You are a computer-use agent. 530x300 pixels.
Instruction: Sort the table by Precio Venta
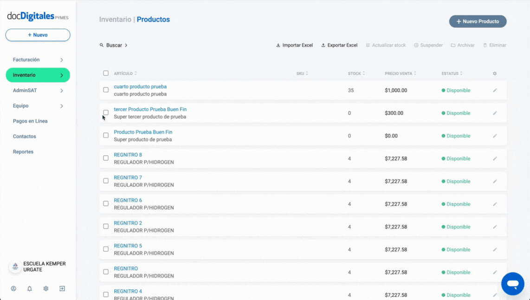[400, 73]
